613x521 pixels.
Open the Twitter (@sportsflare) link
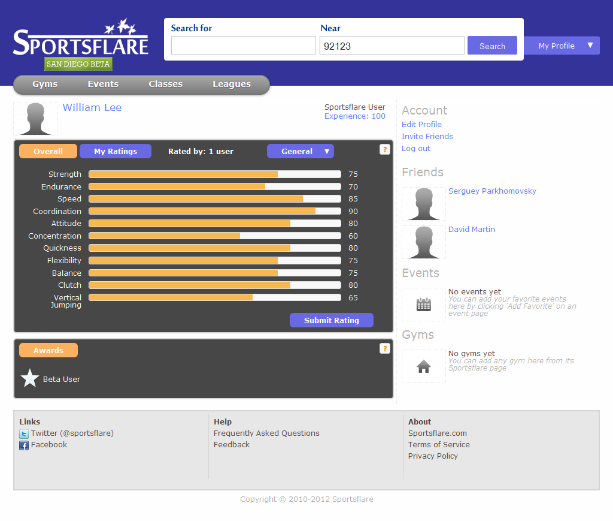[72, 433]
